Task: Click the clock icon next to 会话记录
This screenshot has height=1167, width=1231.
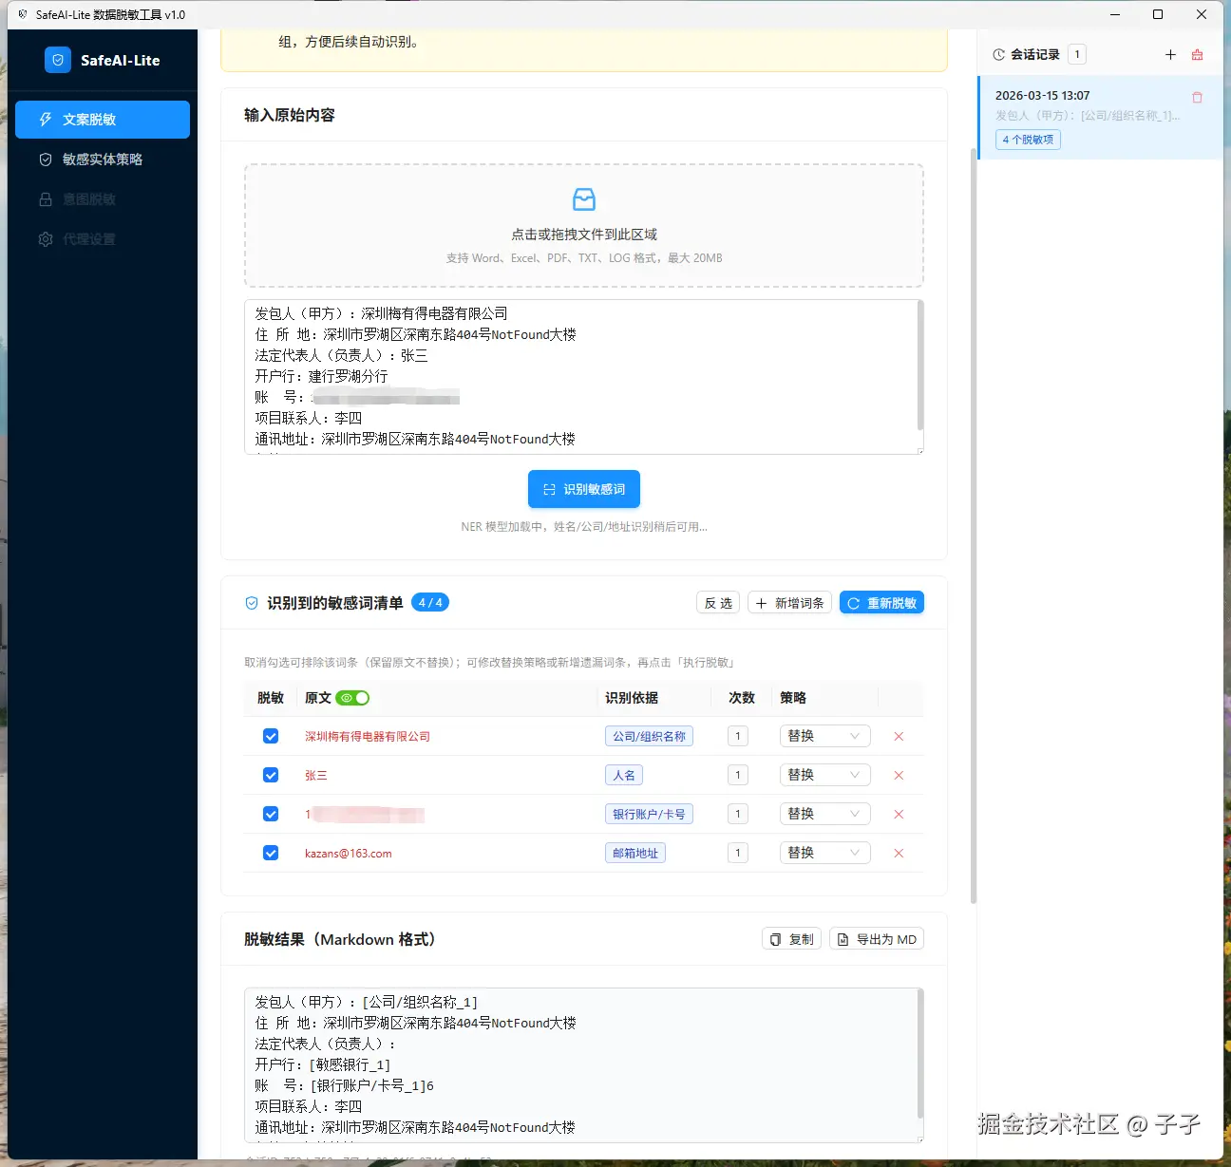Action: point(998,54)
